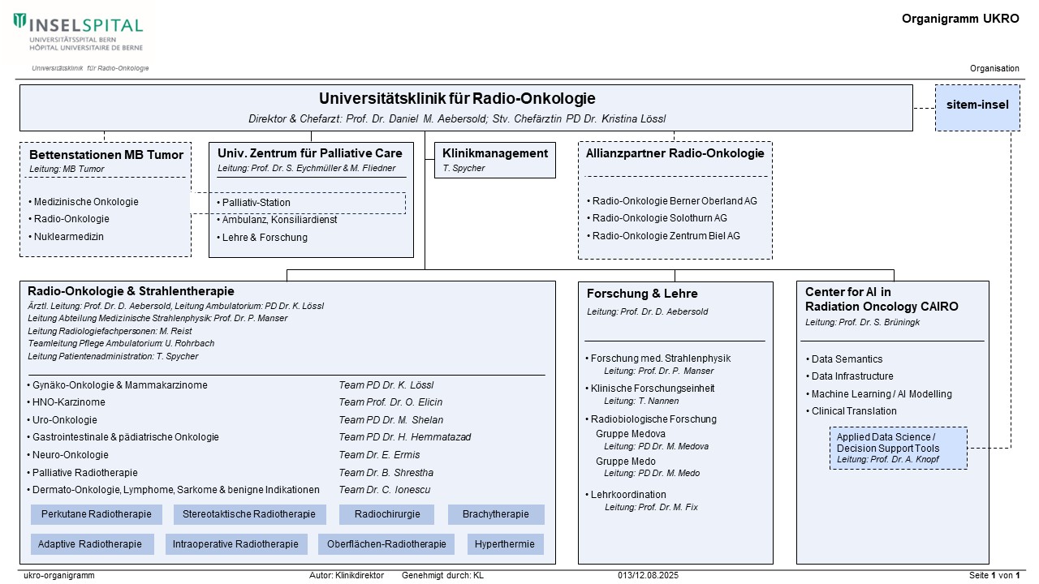Screen dimensions: 1039x584
Task: Click the Organigramm UKRO title
Action: coord(960,19)
